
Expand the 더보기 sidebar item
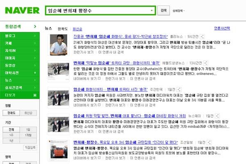(x=20, y=95)
